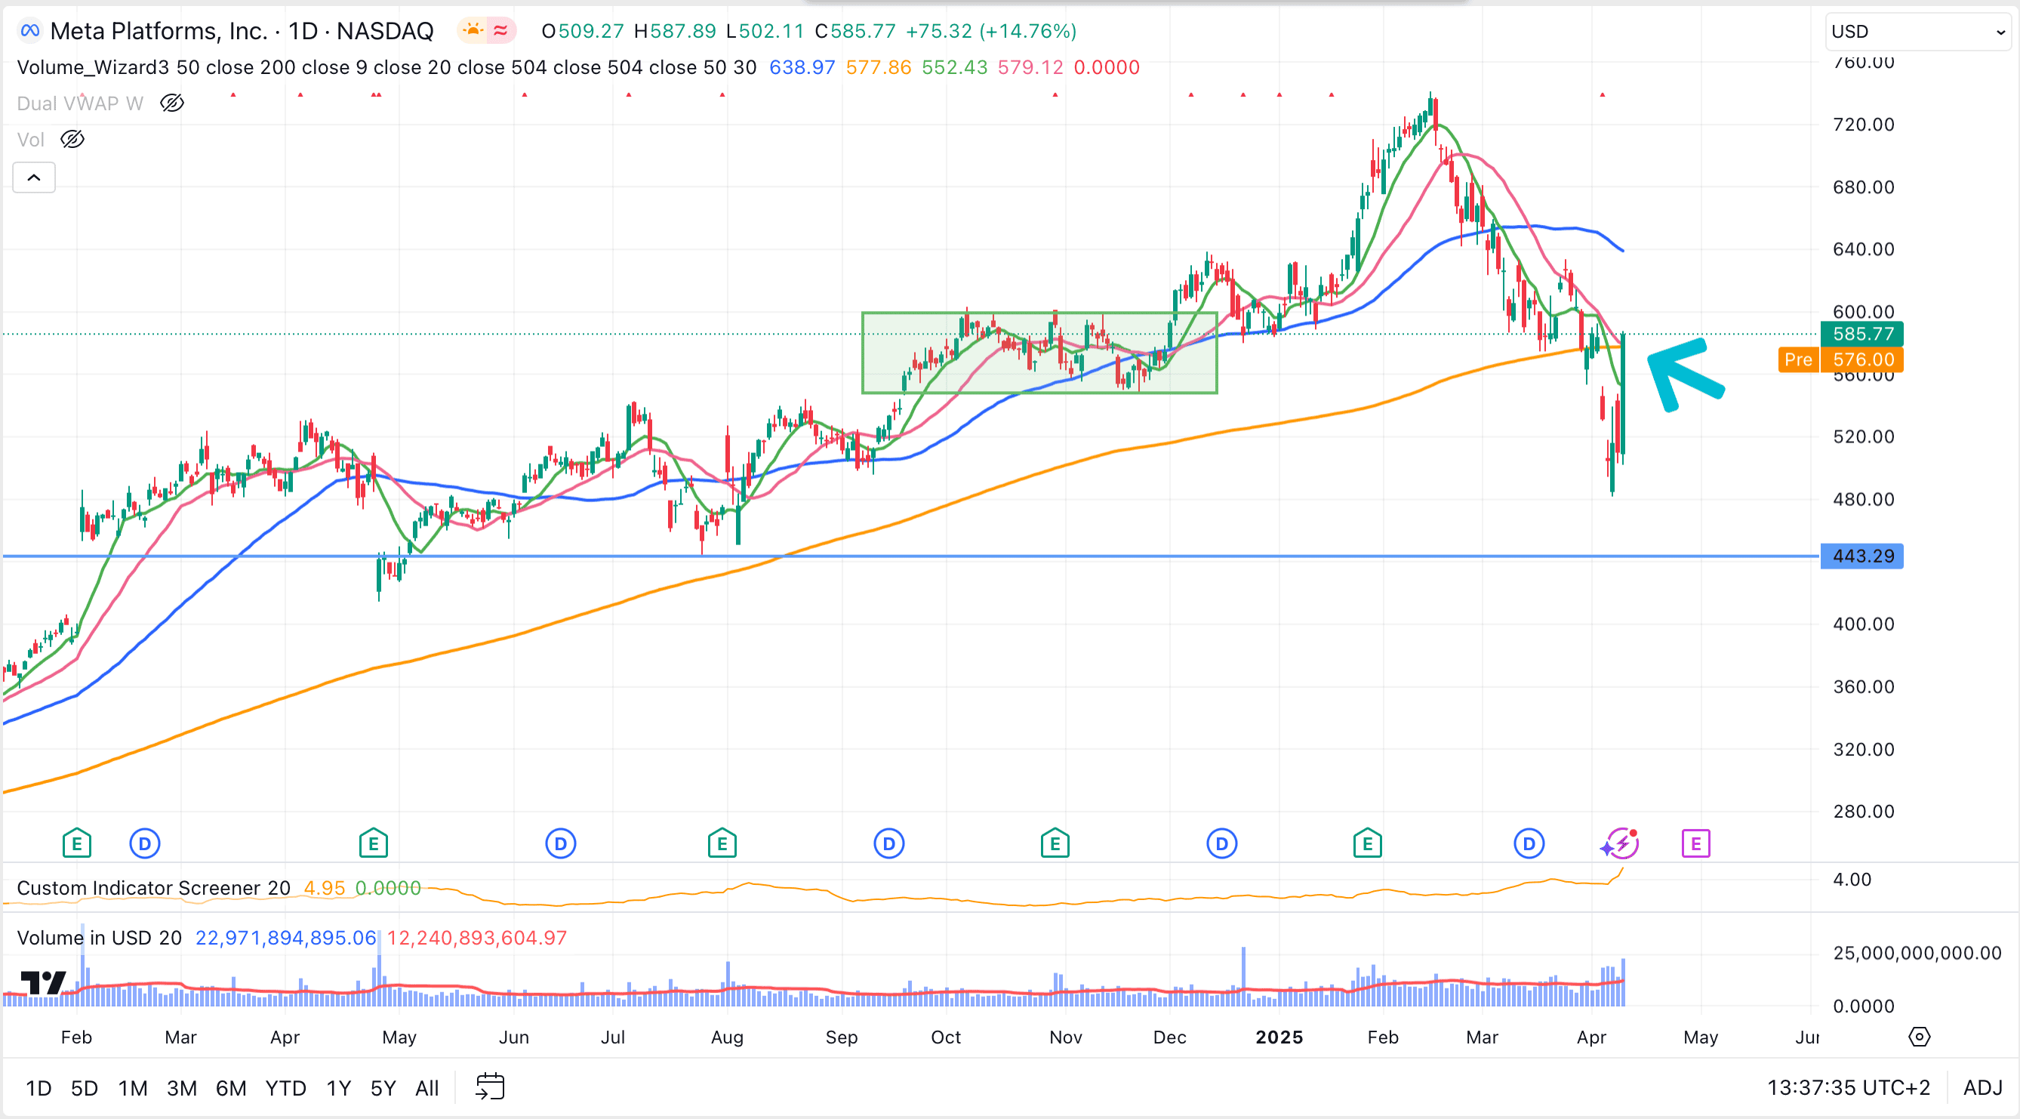This screenshot has width=2020, height=1119.
Task: Switch to 1Y time range
Action: (x=338, y=1087)
